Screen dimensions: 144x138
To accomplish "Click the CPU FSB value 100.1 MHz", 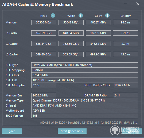I will [x=85, y=80].
